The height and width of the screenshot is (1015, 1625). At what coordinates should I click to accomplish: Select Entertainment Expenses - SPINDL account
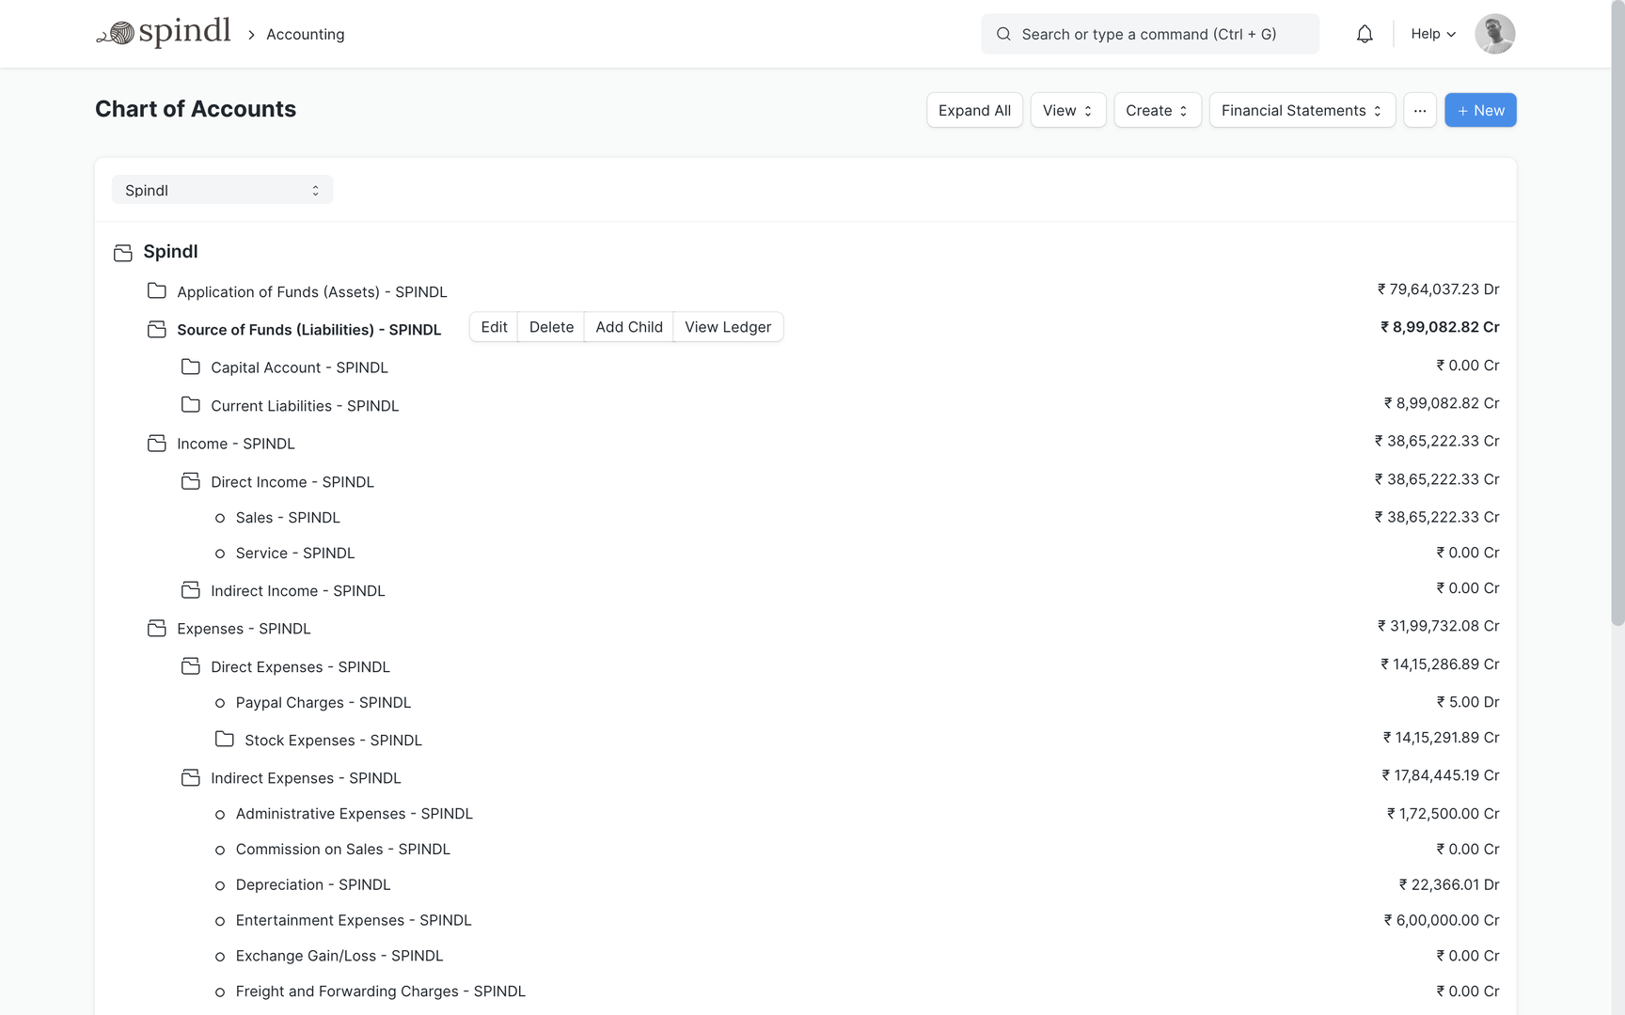354,921
